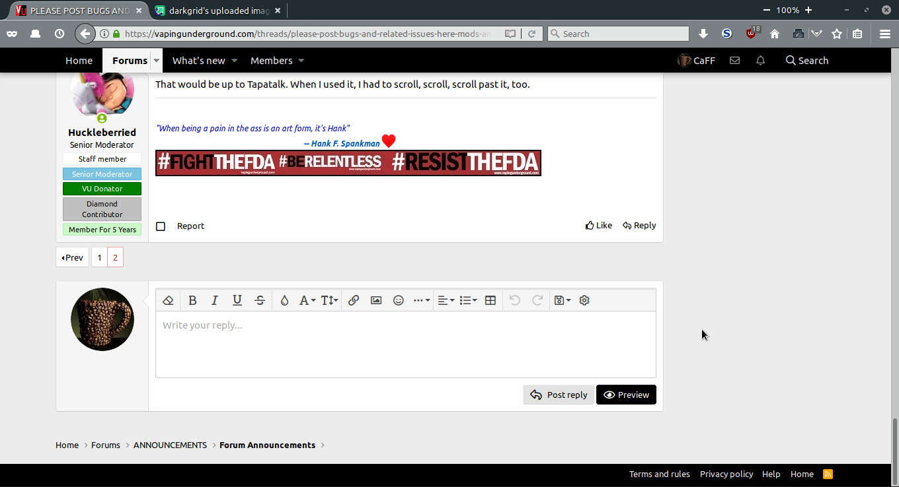Expand the text alignment dropdown
The image size is (899, 487).
(446, 300)
